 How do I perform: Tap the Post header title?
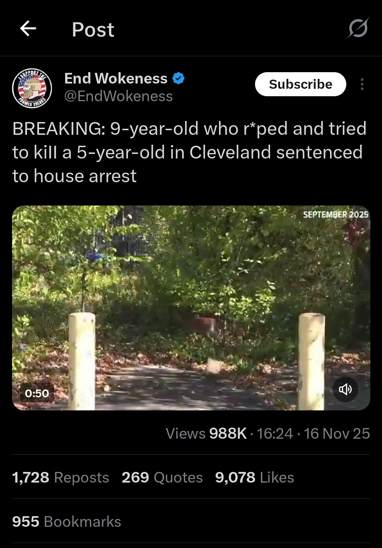coord(93,29)
